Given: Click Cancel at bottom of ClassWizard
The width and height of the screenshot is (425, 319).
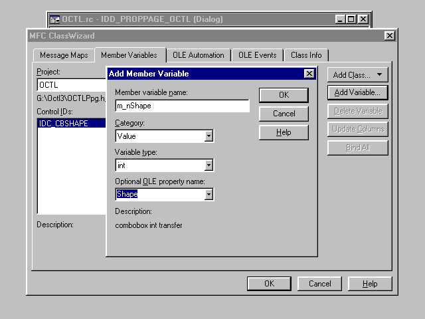Looking at the screenshot, I should pyautogui.click(x=319, y=284).
